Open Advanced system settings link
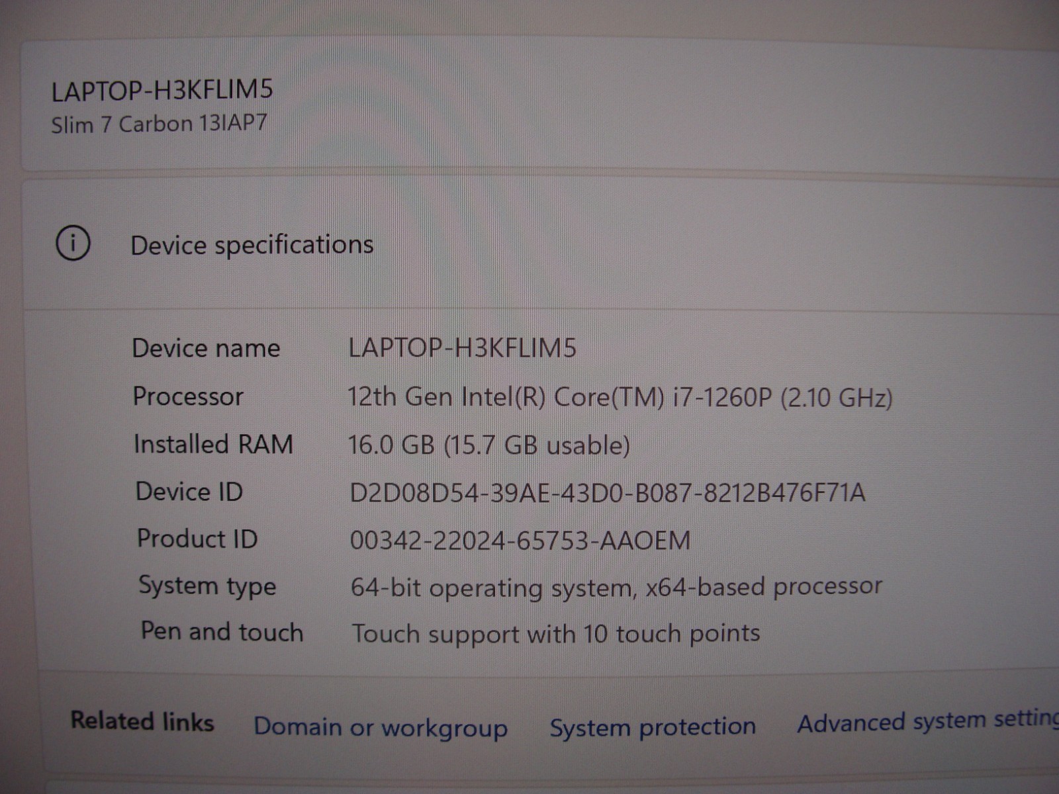 tap(928, 721)
